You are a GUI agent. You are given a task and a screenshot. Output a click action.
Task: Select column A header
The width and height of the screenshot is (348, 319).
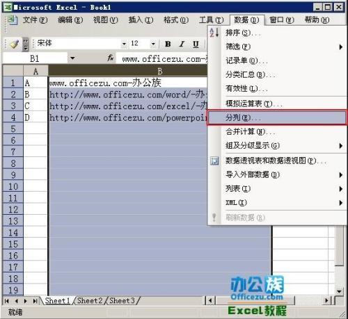(35, 71)
